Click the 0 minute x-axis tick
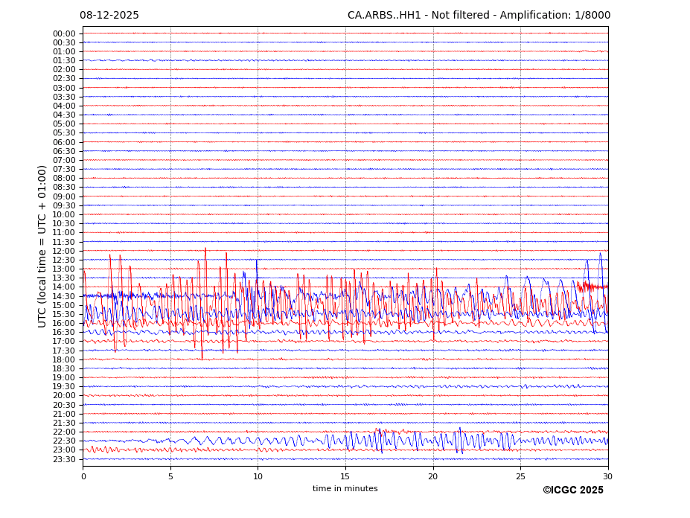Screen dimensions: 690x518 pyautogui.click(x=83, y=476)
